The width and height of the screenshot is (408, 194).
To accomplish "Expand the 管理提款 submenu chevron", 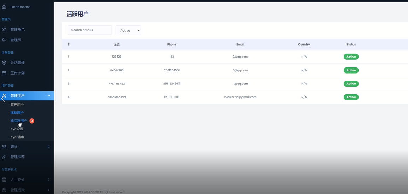I will coord(49,190).
